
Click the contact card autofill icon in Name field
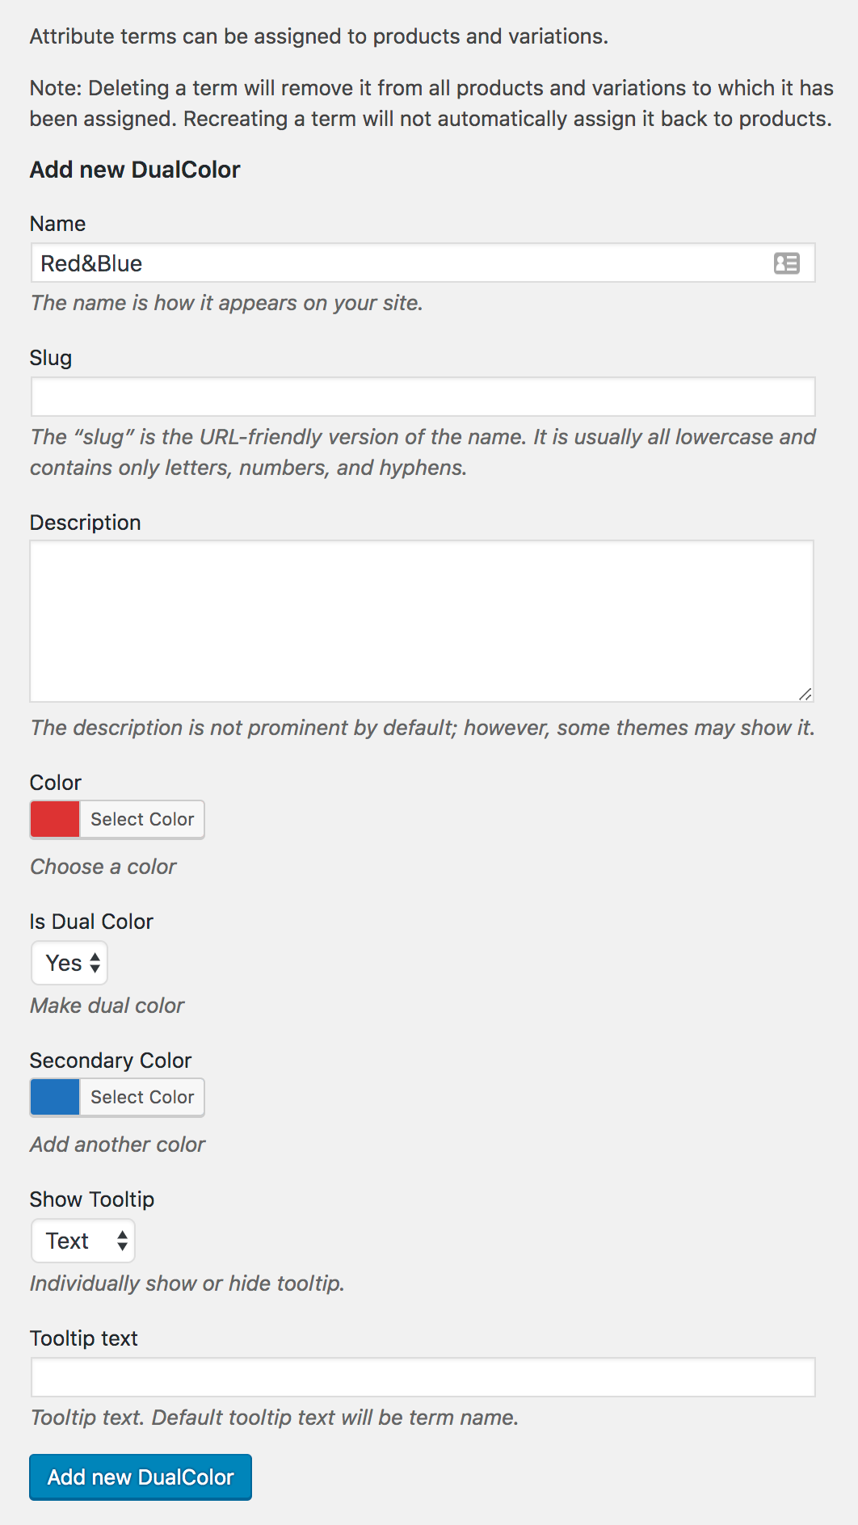(x=786, y=263)
